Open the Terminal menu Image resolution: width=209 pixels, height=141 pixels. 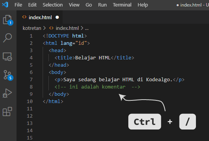click(x=122, y=5)
